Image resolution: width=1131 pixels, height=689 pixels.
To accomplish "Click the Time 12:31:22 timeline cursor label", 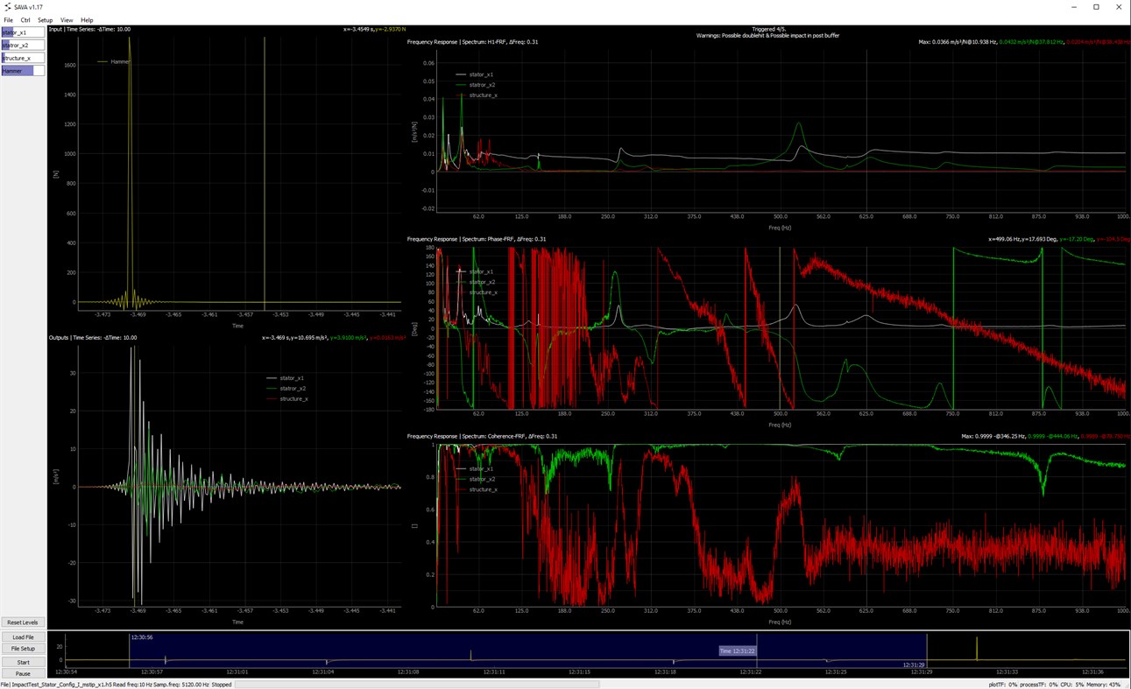I will coord(738,651).
